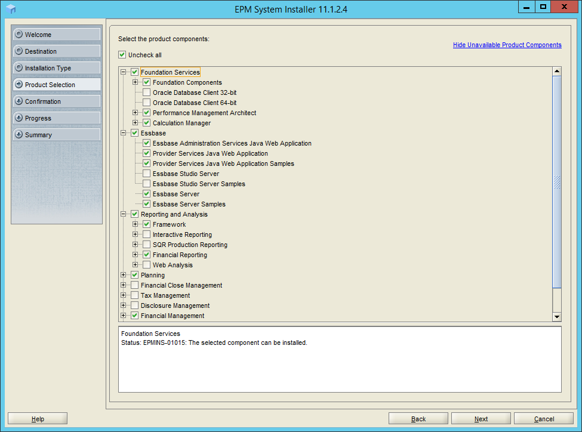Viewport: 582px width, 432px height.
Task: Expand the Interactive Reporting node
Action: click(x=135, y=234)
